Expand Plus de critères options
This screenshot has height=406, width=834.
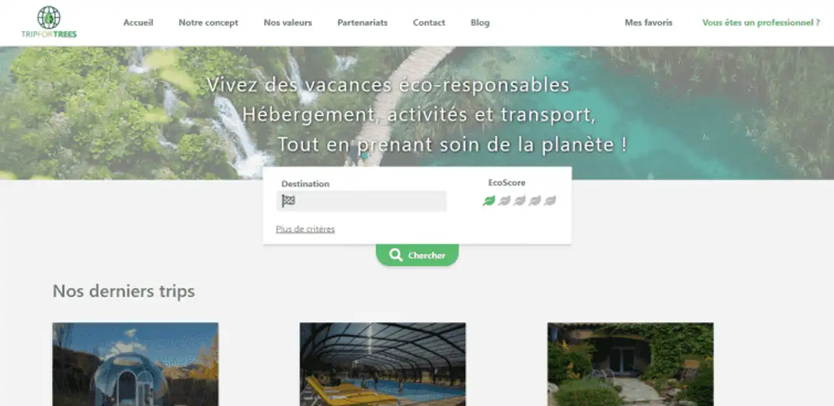pyautogui.click(x=305, y=229)
